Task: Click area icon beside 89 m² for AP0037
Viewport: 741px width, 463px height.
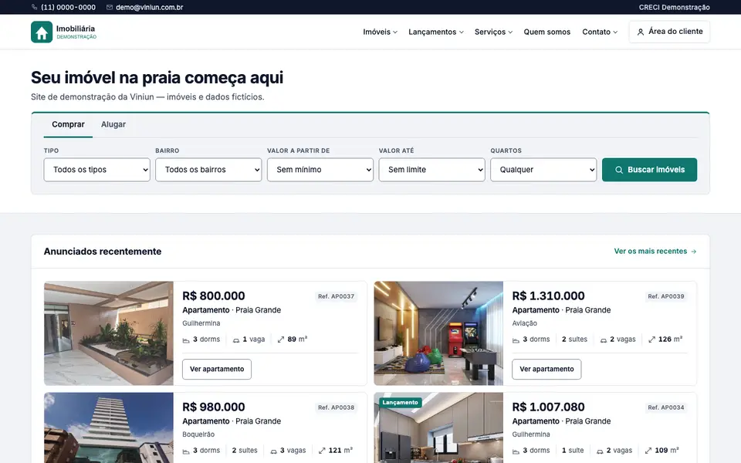Action: coord(281,340)
